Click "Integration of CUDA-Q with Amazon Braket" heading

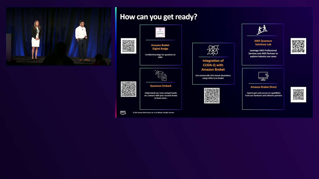[213, 65]
